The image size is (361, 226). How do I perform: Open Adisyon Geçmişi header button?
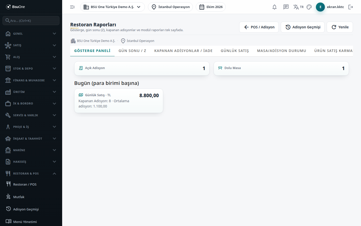[303, 27]
